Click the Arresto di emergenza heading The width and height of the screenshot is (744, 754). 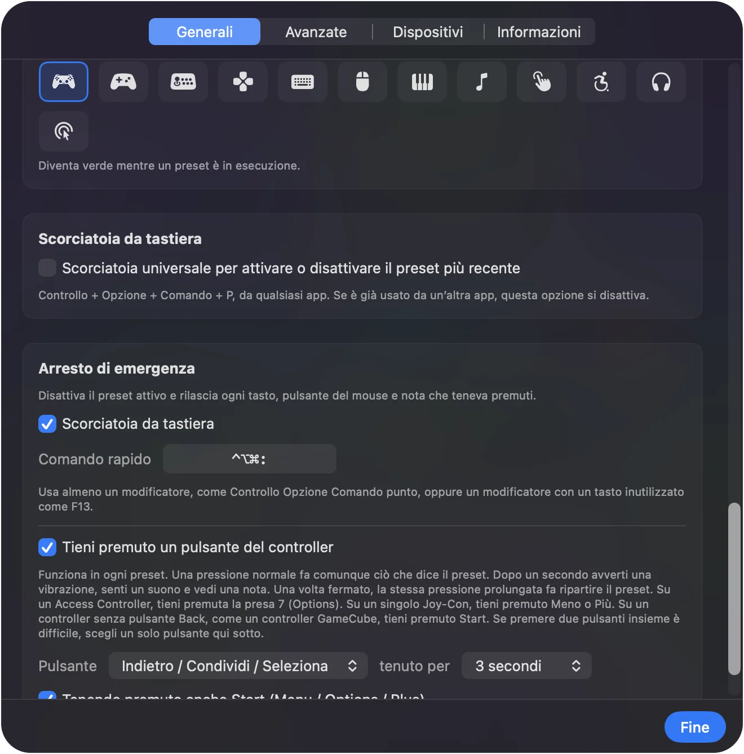pyautogui.click(x=117, y=369)
